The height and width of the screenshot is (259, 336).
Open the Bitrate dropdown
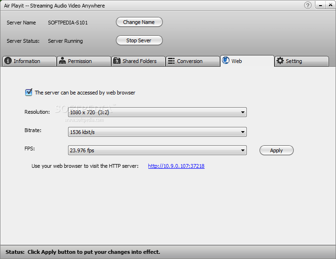pyautogui.click(x=157, y=132)
